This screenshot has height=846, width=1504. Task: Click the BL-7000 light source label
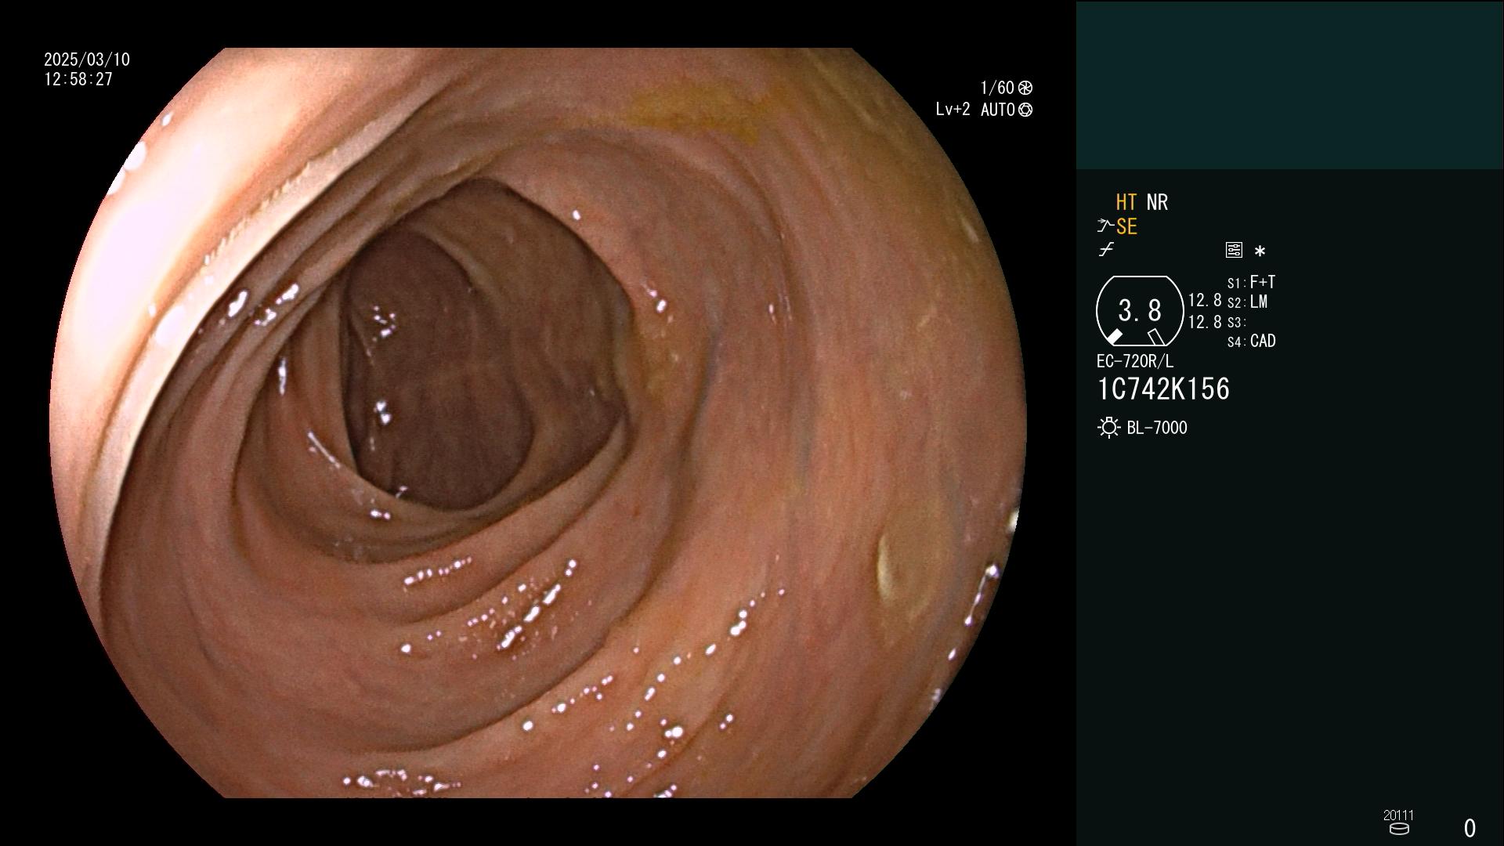click(x=1157, y=428)
